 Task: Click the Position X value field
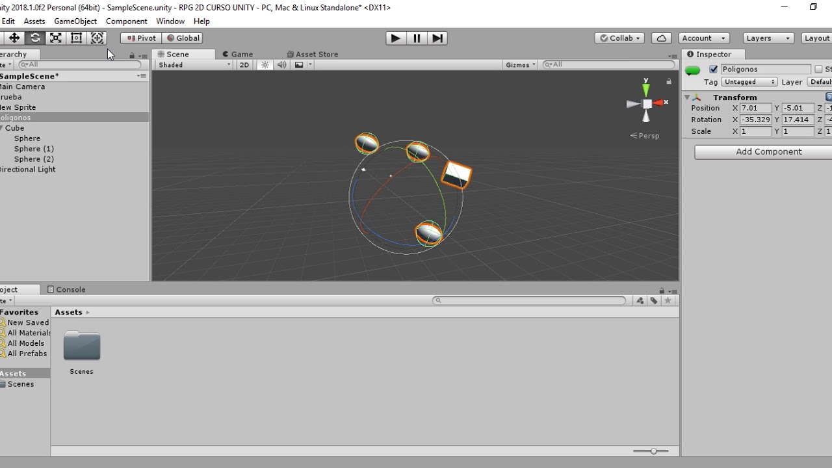755,108
